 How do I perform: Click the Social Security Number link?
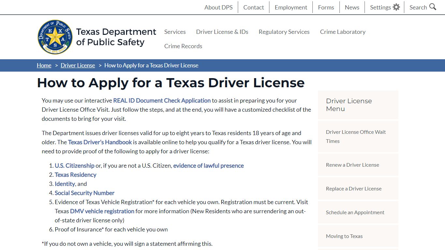(85, 193)
